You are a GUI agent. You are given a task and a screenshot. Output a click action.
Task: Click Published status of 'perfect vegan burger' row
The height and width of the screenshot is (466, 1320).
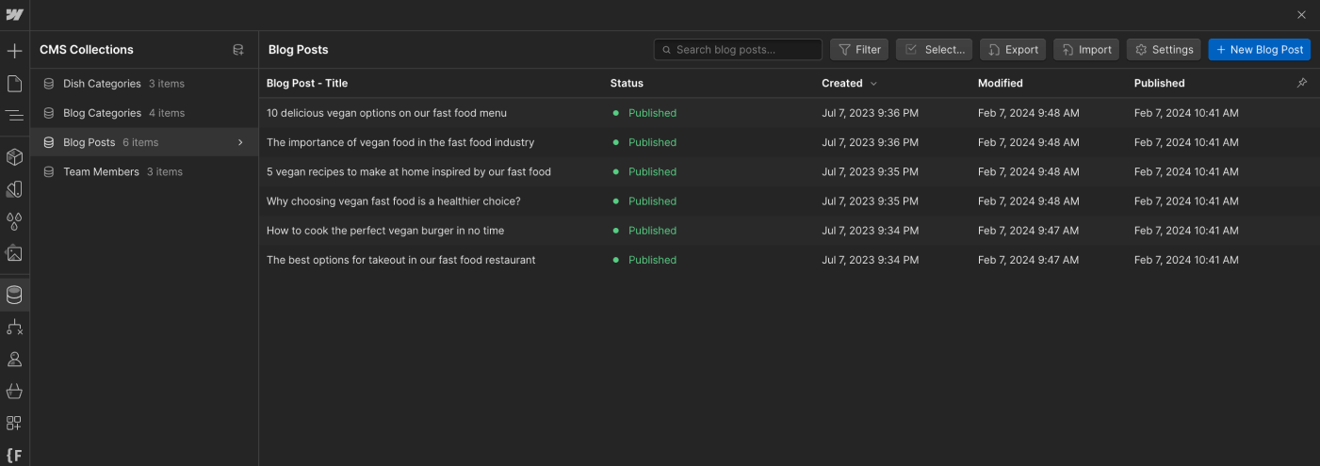645,230
